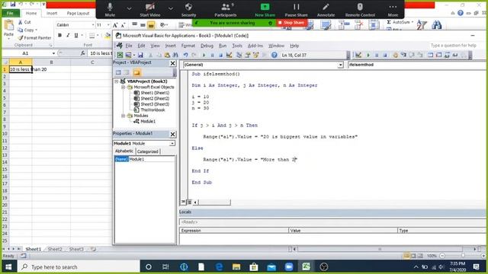Close the Project - VBAProject panel

[x=173, y=63]
